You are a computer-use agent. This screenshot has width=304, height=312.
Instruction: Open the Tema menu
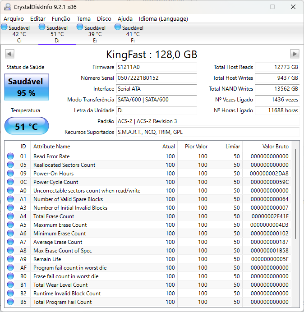click(83, 18)
